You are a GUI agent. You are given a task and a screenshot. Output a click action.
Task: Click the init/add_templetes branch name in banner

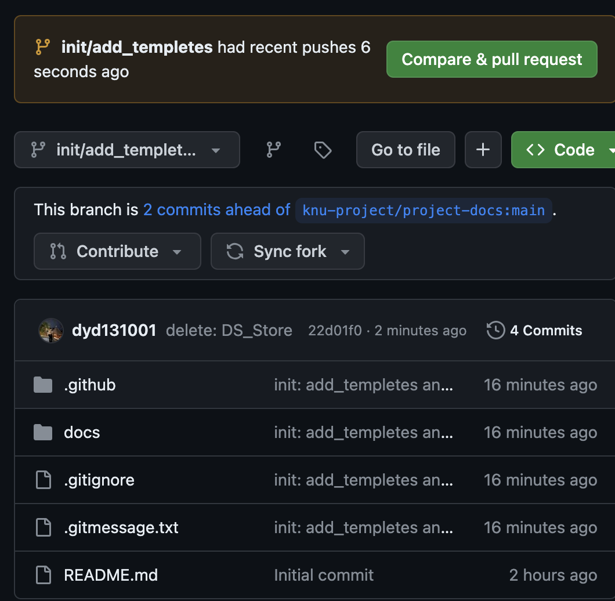click(137, 48)
